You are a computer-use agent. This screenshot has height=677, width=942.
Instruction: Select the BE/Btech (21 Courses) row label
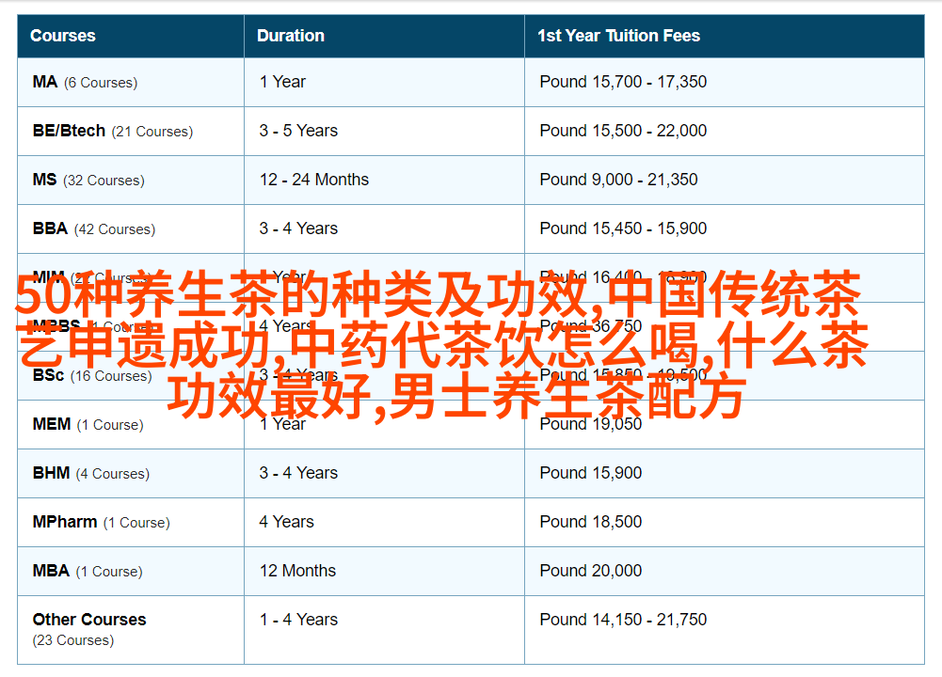click(x=112, y=131)
